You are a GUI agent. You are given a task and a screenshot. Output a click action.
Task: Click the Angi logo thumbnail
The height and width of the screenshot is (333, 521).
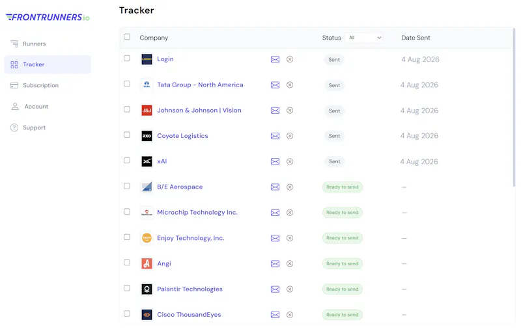tap(147, 263)
